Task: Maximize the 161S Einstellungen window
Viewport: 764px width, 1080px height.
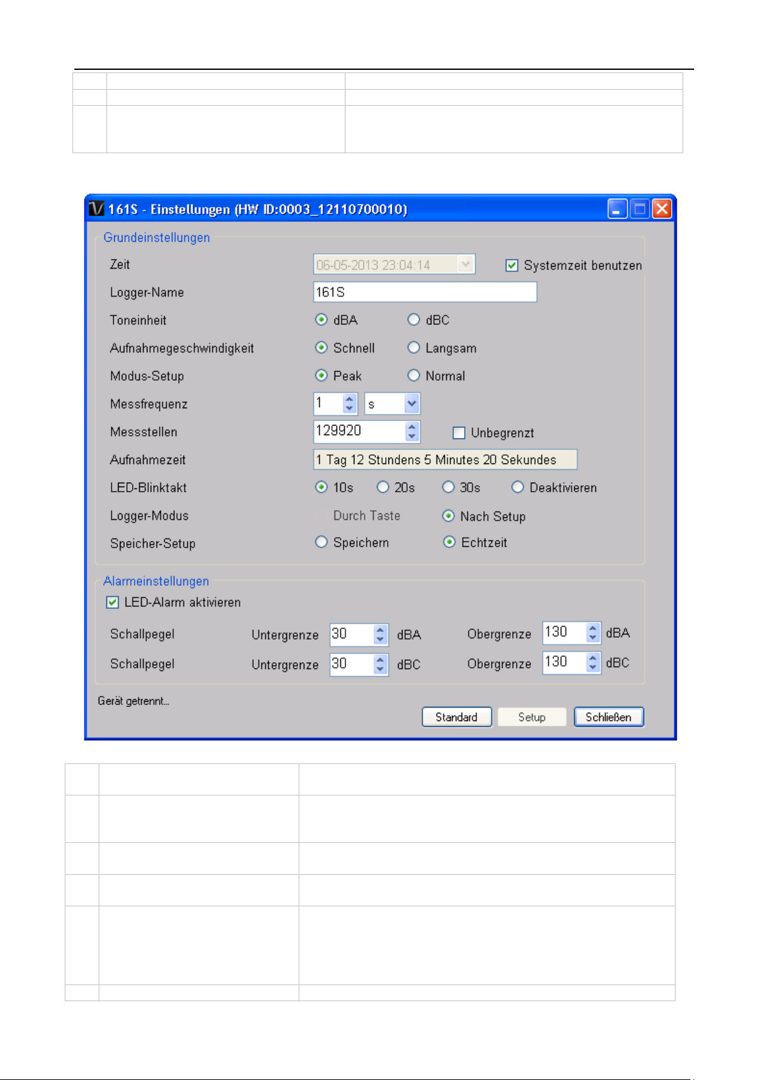Action: 640,209
